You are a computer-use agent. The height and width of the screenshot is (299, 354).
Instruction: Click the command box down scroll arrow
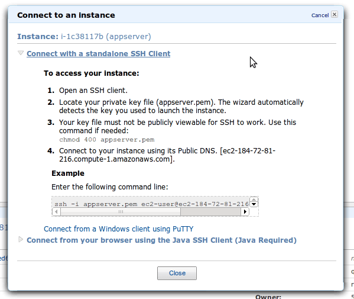[x=254, y=204]
